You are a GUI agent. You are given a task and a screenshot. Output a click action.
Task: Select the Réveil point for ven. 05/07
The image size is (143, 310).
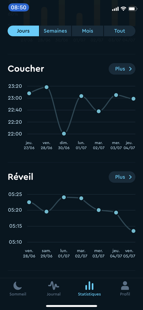click(x=134, y=231)
